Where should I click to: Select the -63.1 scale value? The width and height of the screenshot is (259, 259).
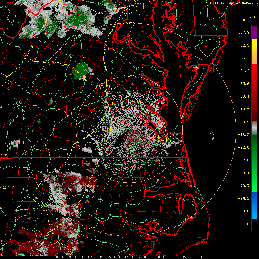(x=244, y=173)
